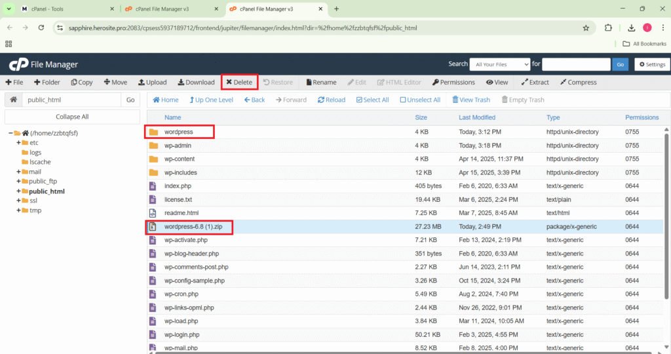This screenshot has width=671, height=354.
Task: Click the search Go button
Action: (x=620, y=64)
